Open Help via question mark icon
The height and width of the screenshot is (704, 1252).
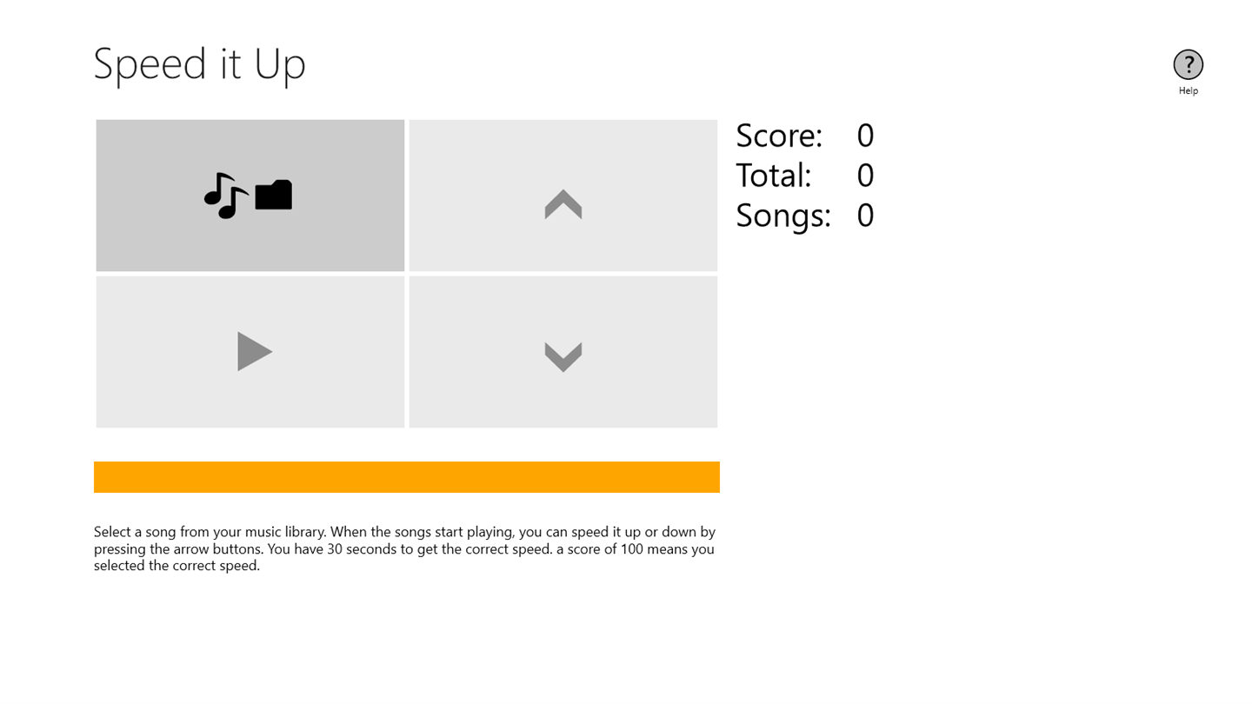click(x=1188, y=64)
